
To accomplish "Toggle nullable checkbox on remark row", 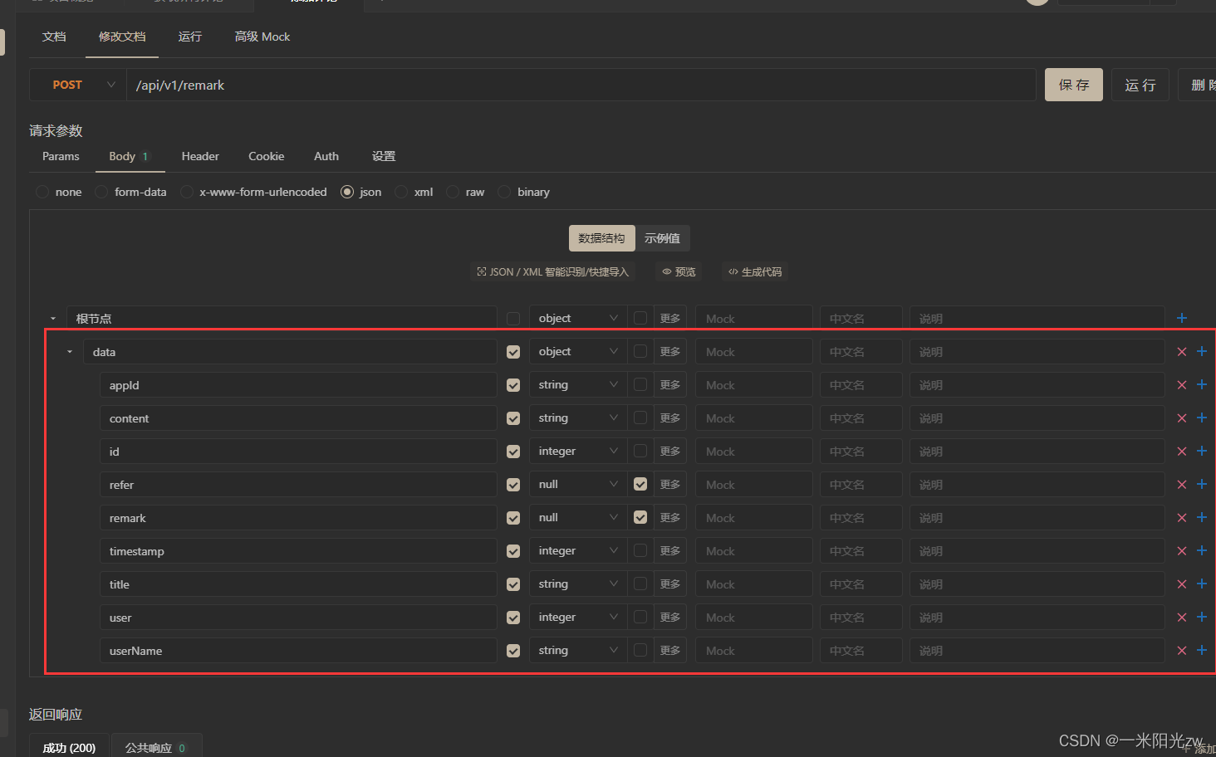I will click(640, 517).
